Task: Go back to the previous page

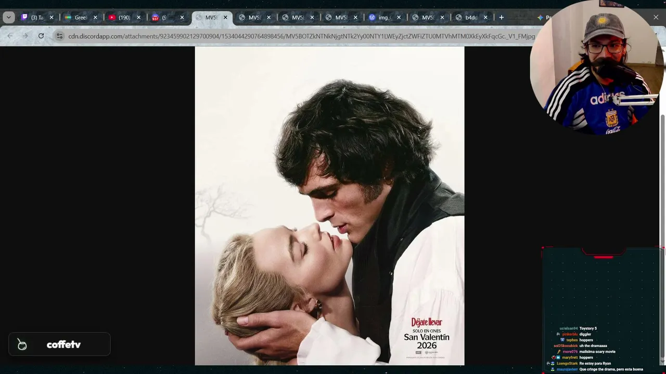Action: (10, 36)
